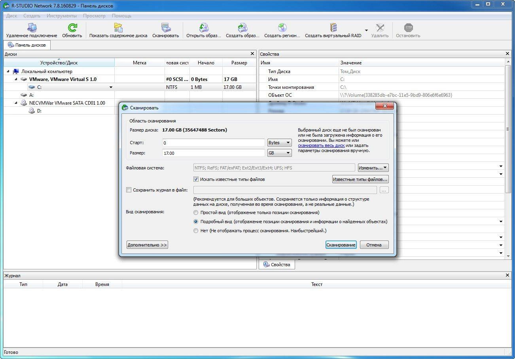Click the properties panel vertical scrollbar
The height and width of the screenshot is (359, 515).
[508, 128]
